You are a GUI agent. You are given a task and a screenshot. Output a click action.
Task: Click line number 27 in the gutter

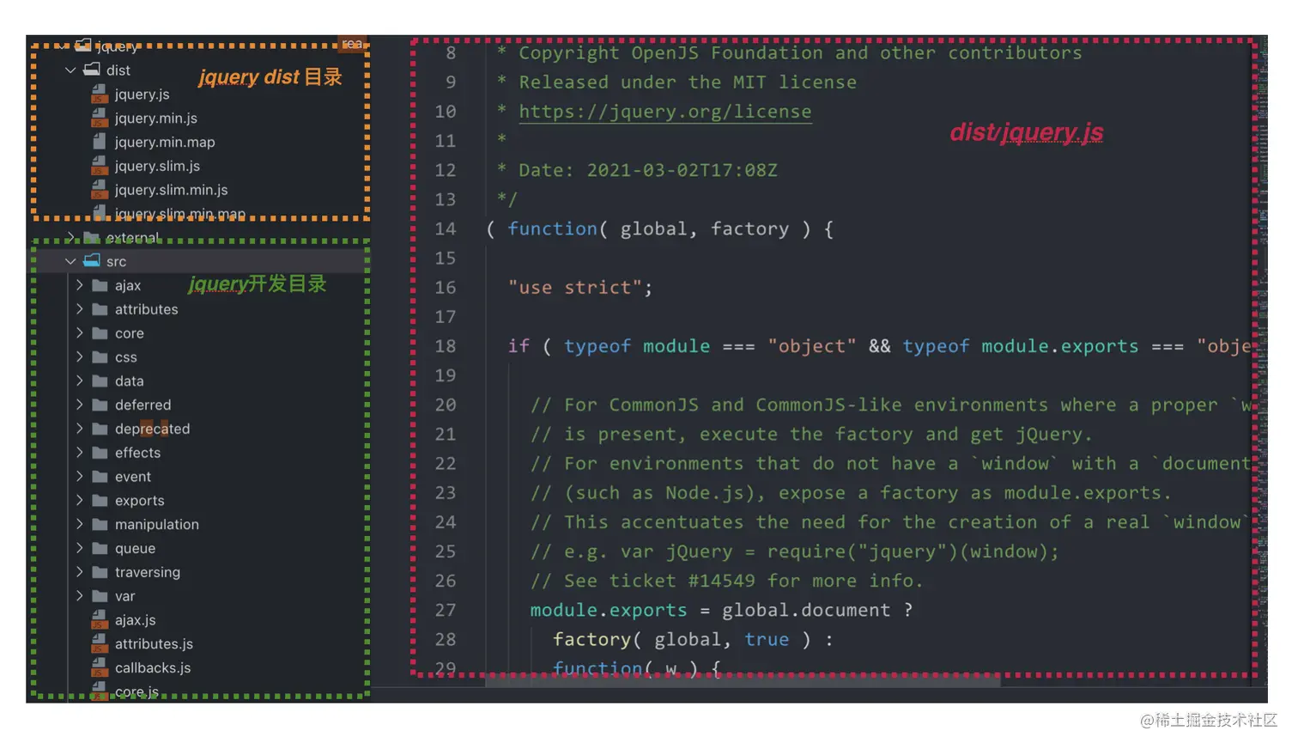point(446,610)
